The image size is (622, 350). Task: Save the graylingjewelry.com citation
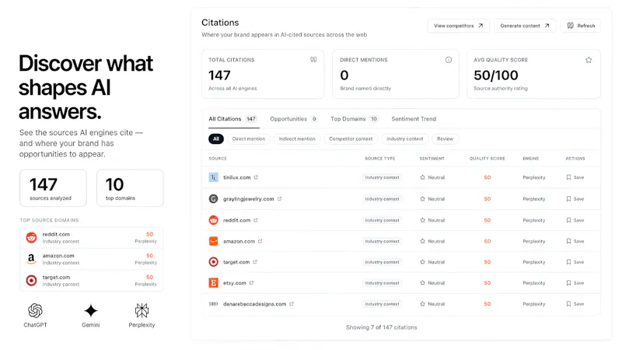pos(575,199)
